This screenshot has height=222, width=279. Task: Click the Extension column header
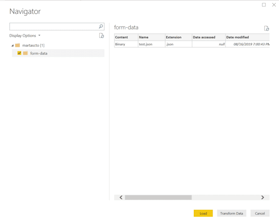pyautogui.click(x=178, y=37)
